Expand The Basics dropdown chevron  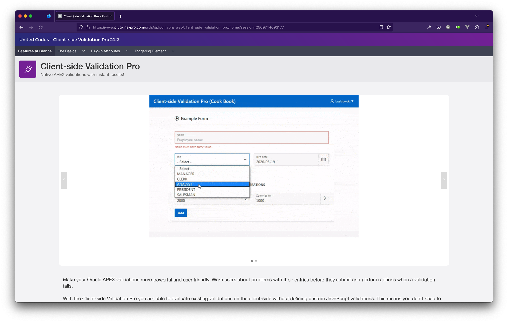[84, 51]
